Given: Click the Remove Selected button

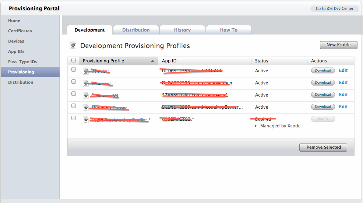Looking at the screenshot, I should (x=323, y=147).
